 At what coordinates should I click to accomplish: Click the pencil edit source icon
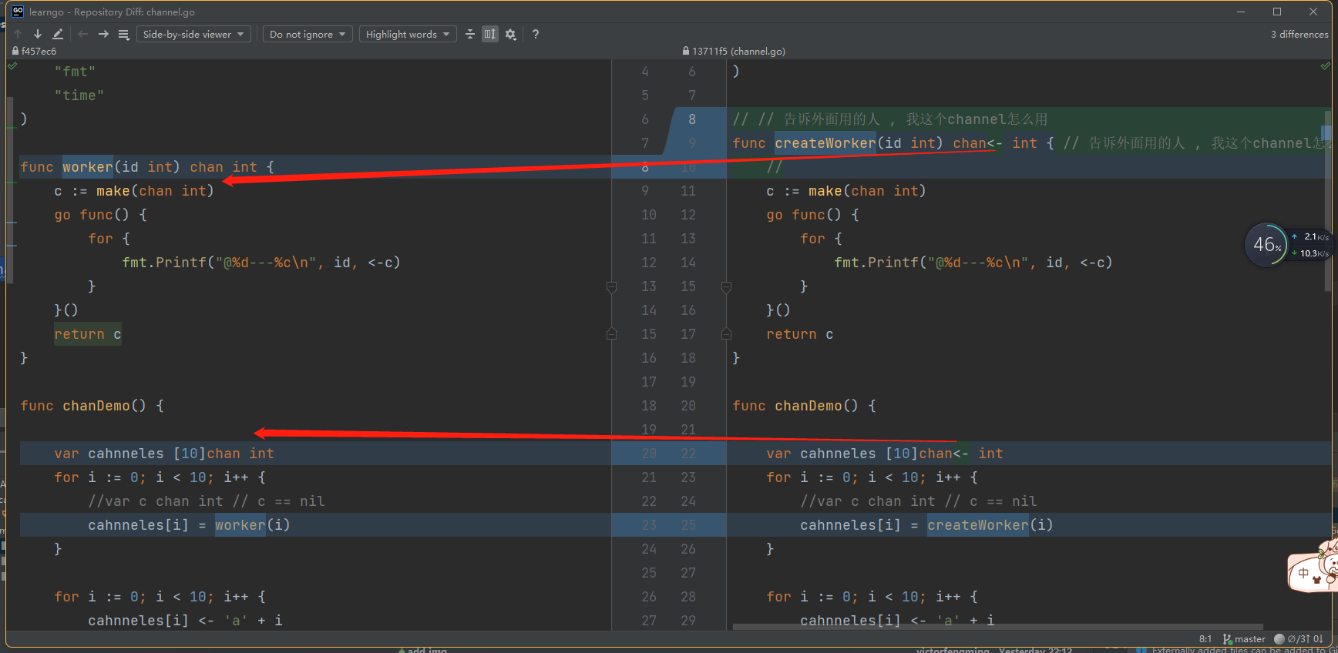pyautogui.click(x=58, y=34)
